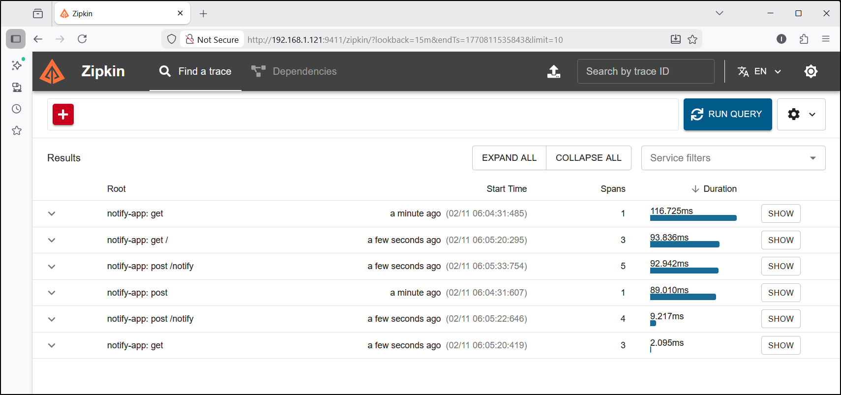Open the sidebar history clock icon

click(17, 109)
